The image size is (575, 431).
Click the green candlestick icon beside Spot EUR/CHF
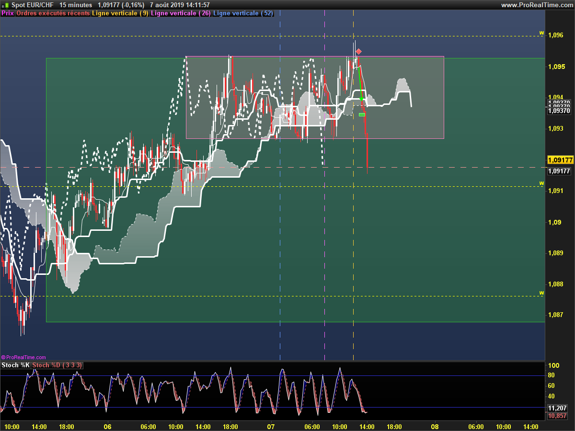tap(5, 5)
